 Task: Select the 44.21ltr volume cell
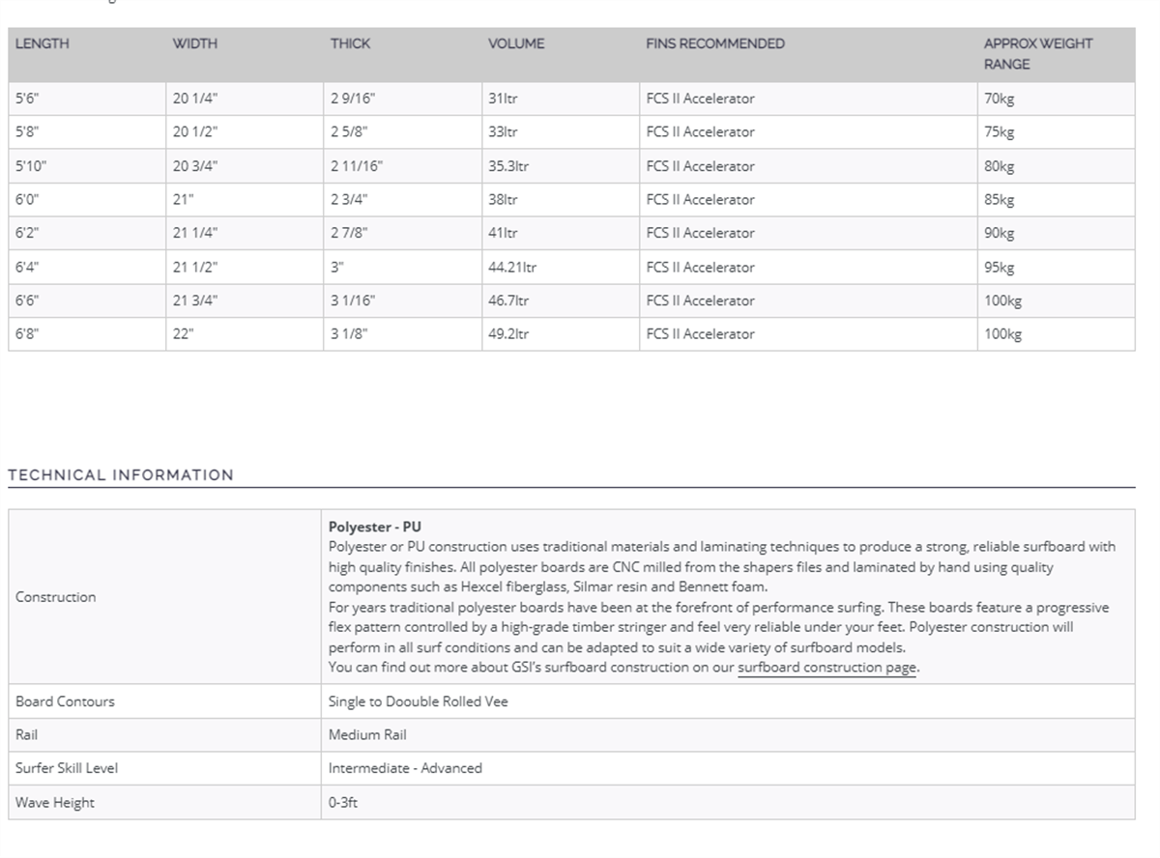click(x=512, y=267)
